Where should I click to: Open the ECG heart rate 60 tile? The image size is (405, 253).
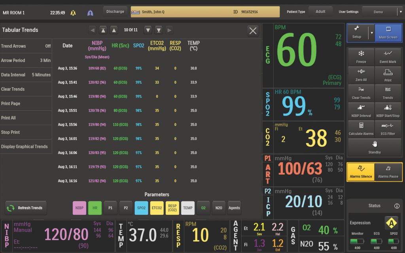pos(303,55)
